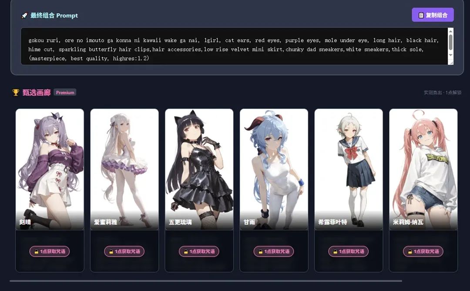Open the 希露菲叶特 character thumbnail
This screenshot has width=470, height=291.
tap(349, 169)
